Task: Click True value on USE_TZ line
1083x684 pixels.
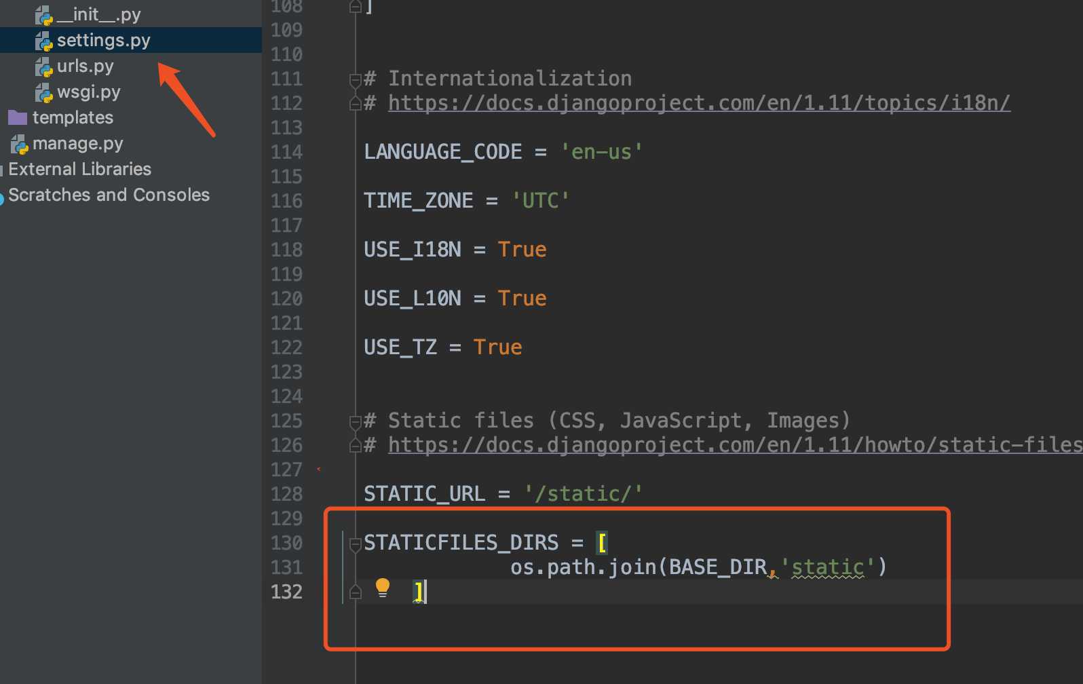Action: coord(497,347)
